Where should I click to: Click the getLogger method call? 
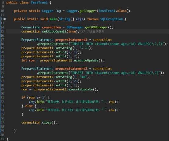88,11
